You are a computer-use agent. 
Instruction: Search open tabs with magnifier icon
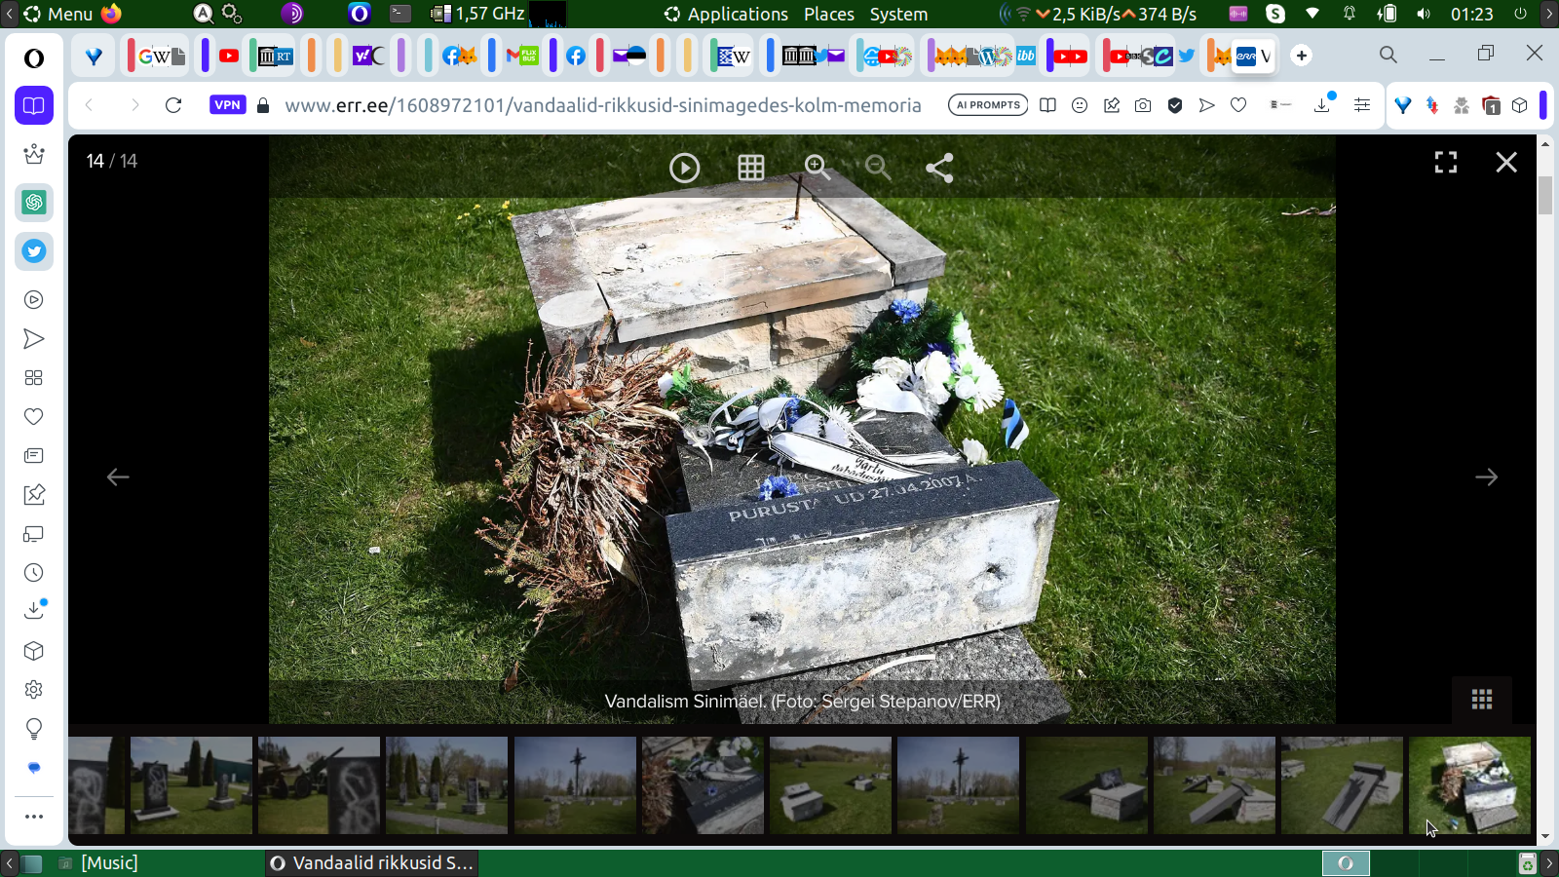pyautogui.click(x=1388, y=55)
